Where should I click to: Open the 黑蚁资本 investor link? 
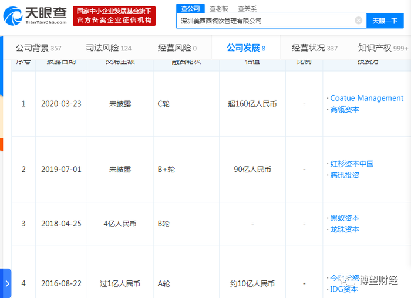click(x=345, y=218)
